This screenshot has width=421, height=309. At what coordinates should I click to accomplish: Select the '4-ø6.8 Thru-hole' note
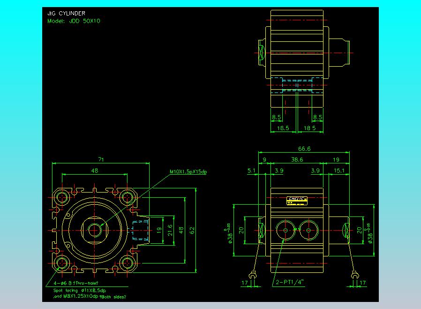pyautogui.click(x=76, y=283)
